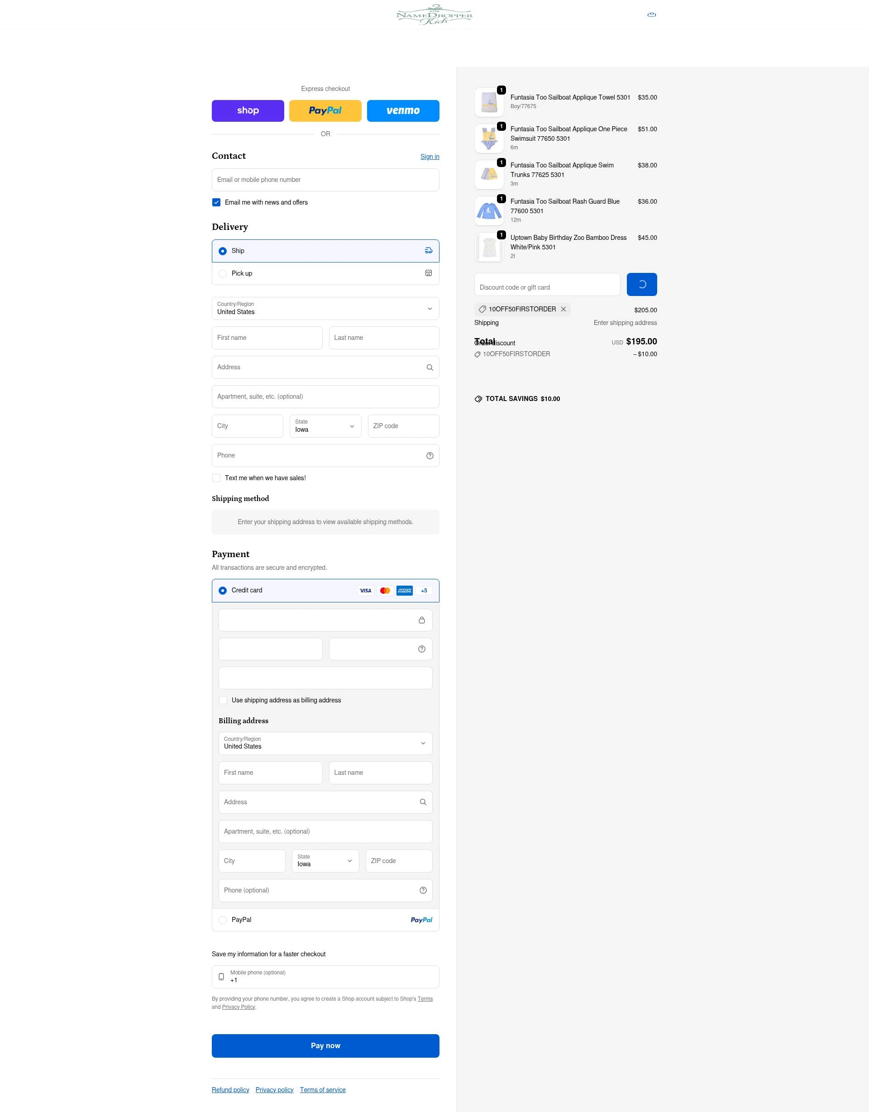View the Terms of service
This screenshot has width=869, height=1112.
(323, 1090)
